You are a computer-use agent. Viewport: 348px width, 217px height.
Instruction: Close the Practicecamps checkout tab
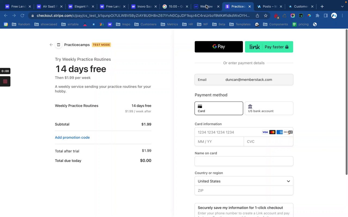250,6
